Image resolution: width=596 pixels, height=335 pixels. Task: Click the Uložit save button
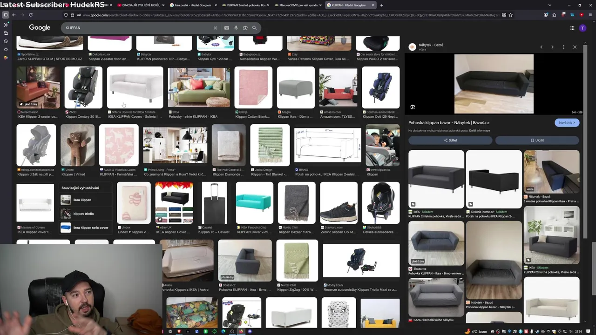click(537, 140)
